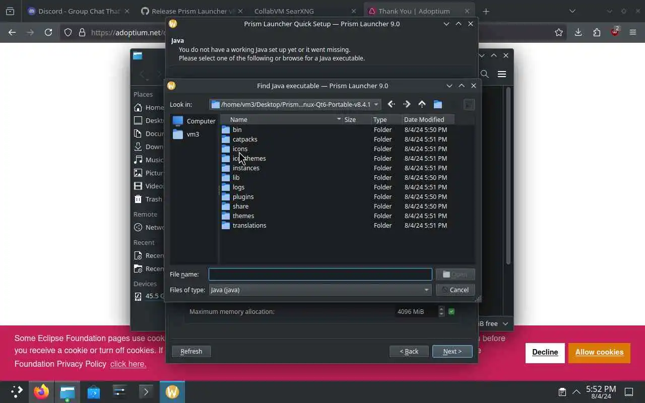Click Dolphin window vertical scrollbar
645x403 pixels.
pos(508,176)
